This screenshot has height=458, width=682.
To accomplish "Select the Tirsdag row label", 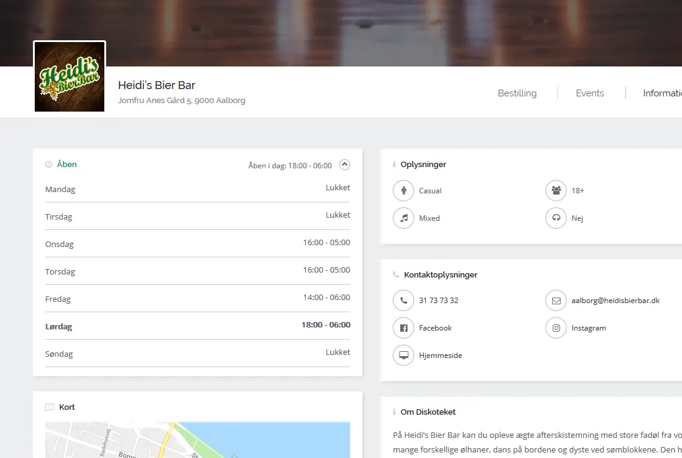I will tap(59, 217).
